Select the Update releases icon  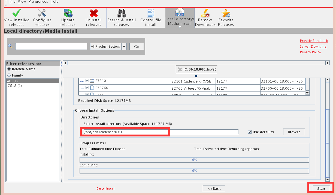click(x=68, y=13)
